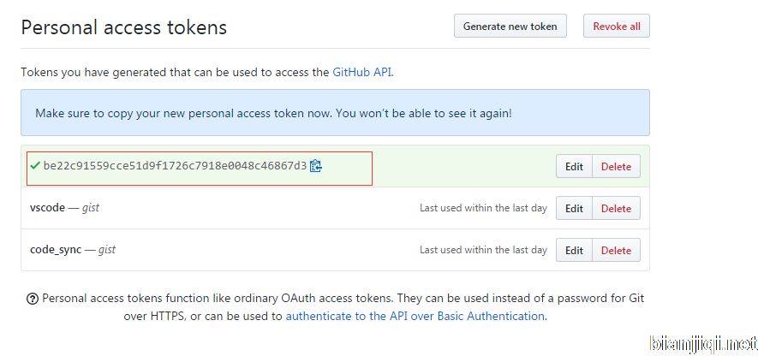This screenshot has height=356, width=758.
Task: Select the be22c915... token string
Action: (175, 166)
